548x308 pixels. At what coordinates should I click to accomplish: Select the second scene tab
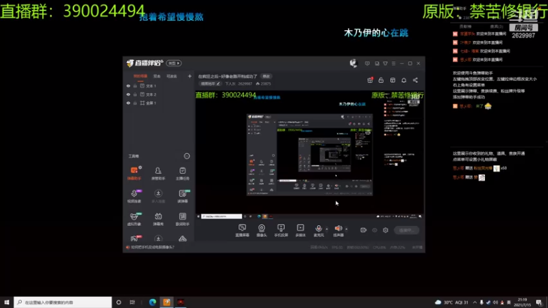(157, 76)
